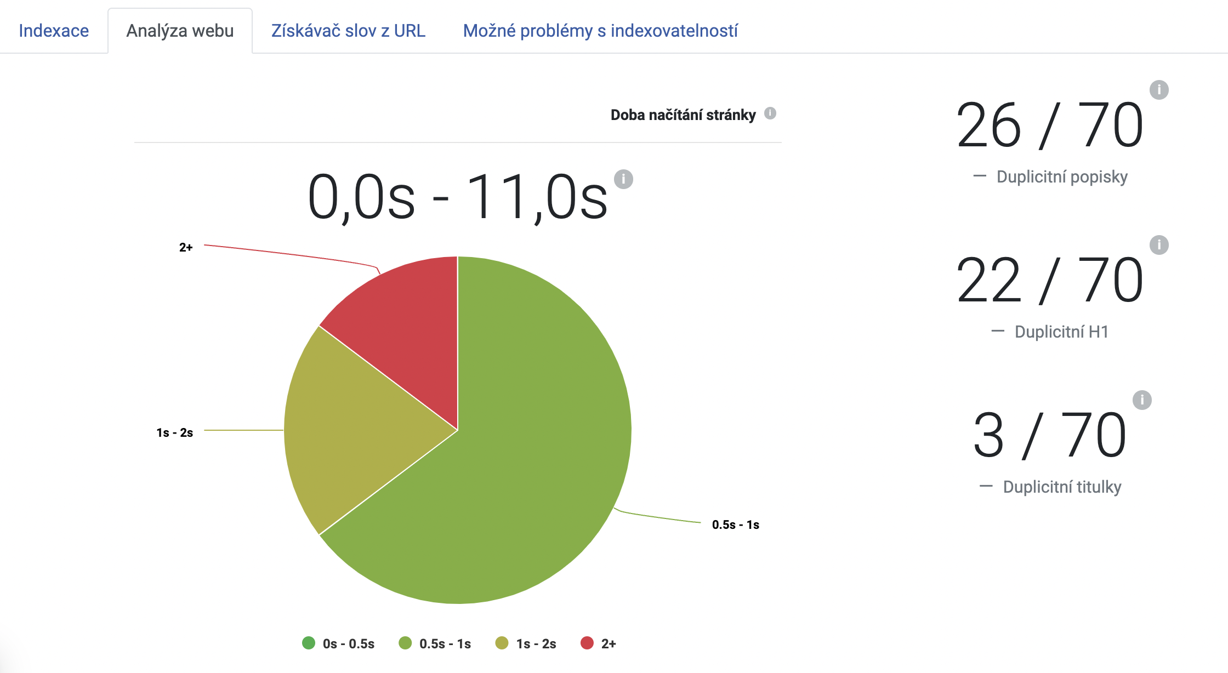Viewport: 1228px width, 673px height.
Task: Click the Duplicitní popisky label
Action: click(1062, 177)
